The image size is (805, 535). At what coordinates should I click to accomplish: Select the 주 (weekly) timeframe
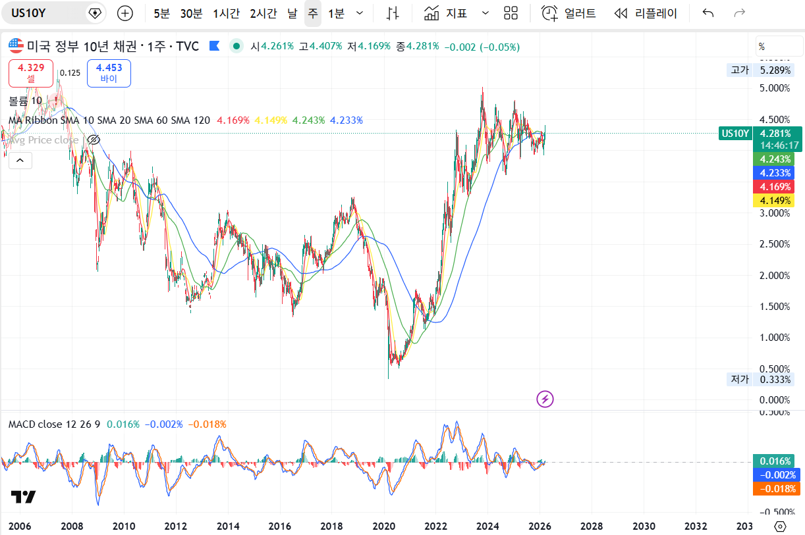coord(313,13)
